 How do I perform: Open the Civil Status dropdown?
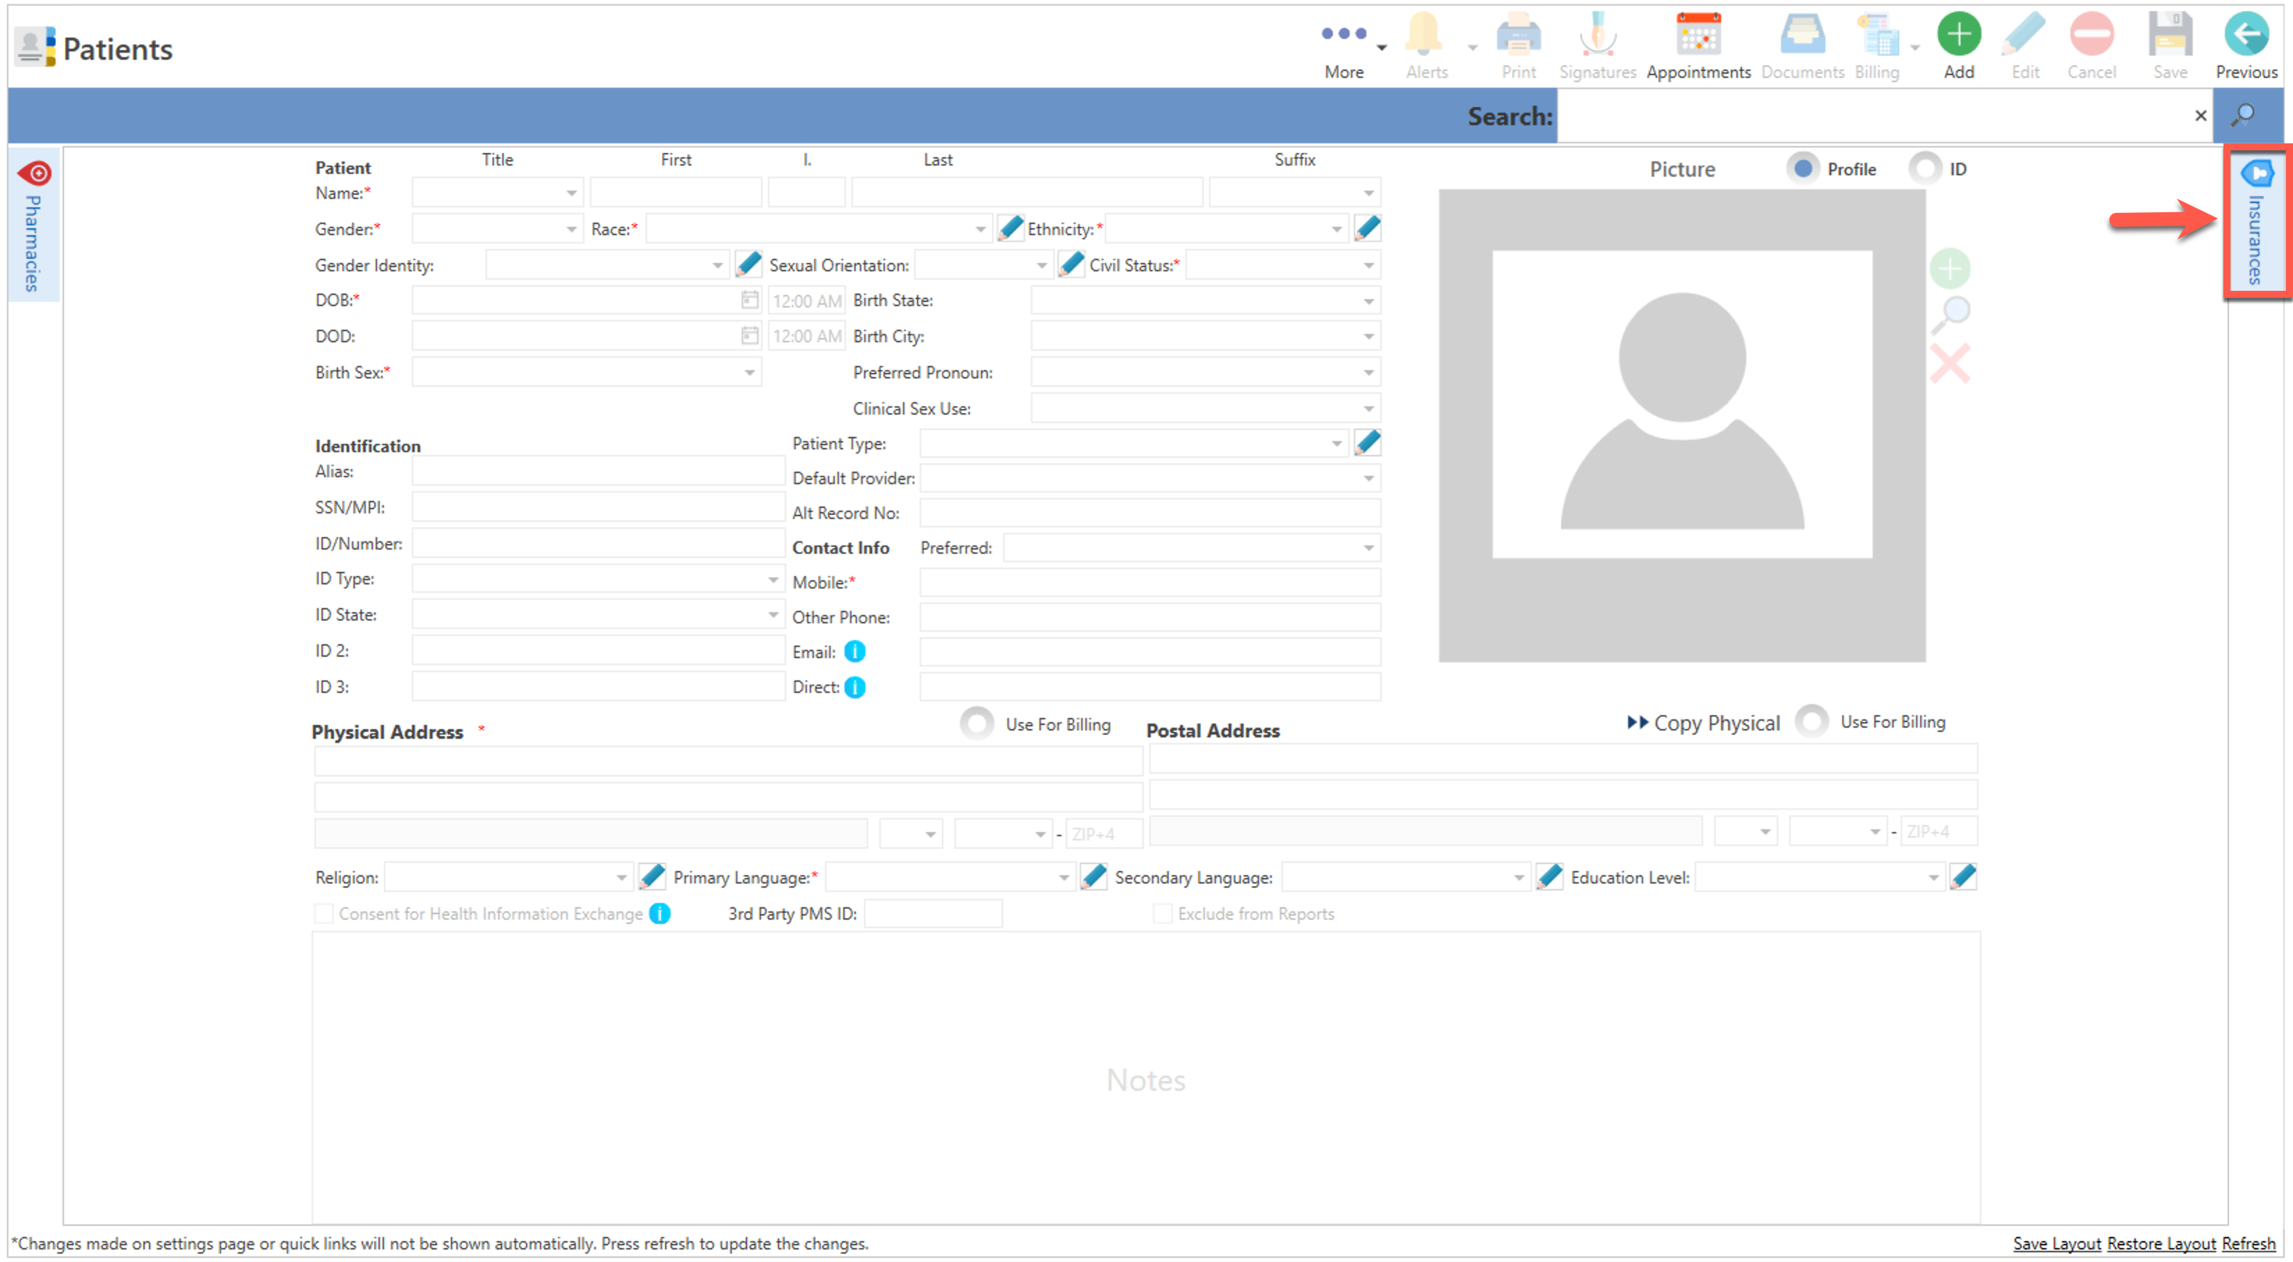pos(1368,266)
